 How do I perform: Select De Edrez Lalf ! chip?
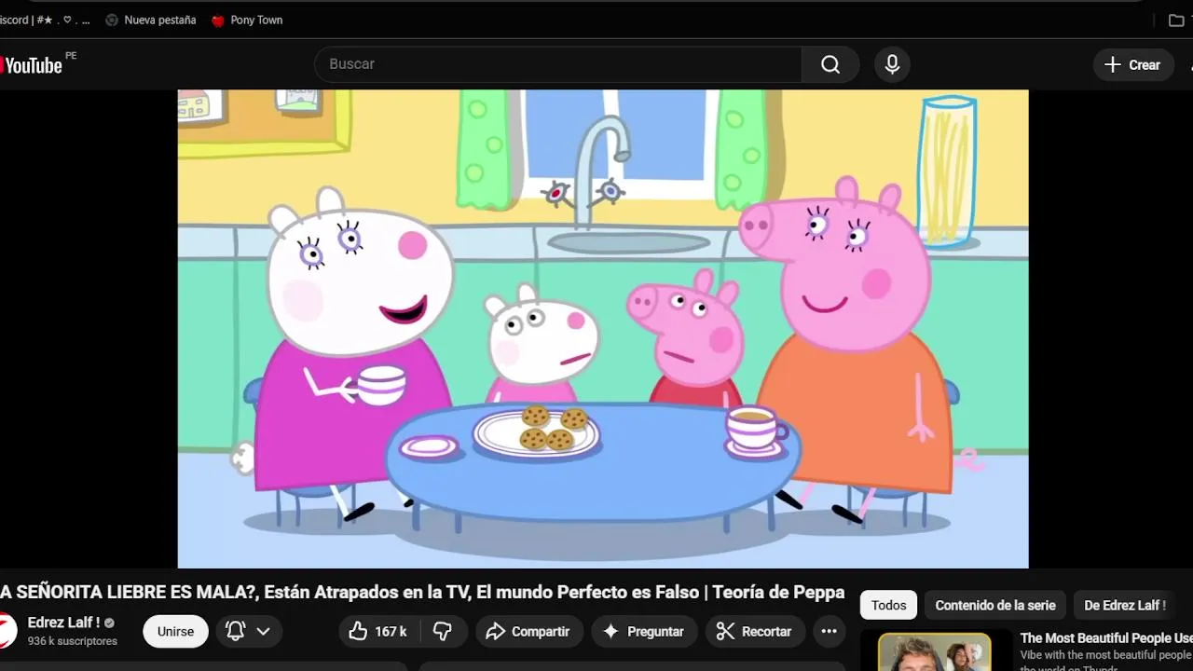point(1124,605)
